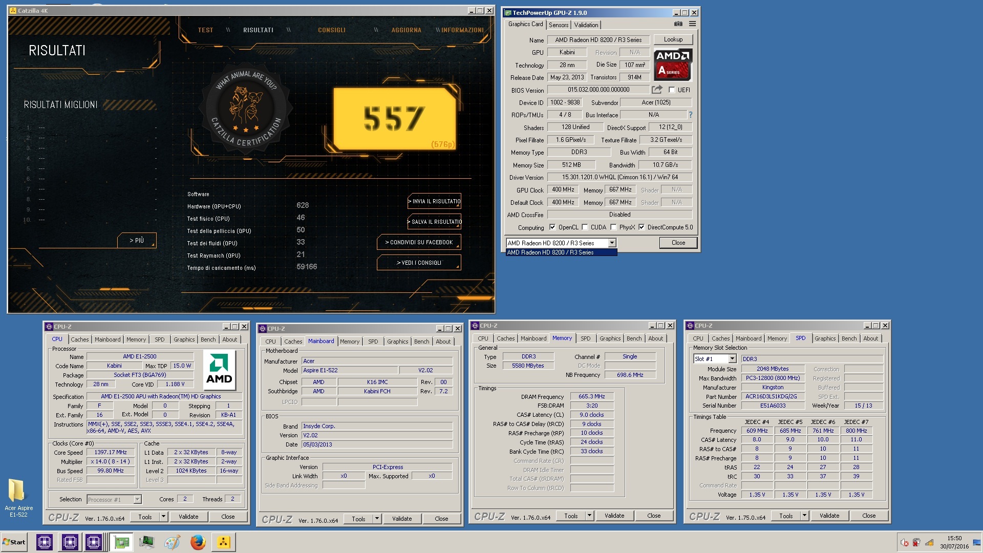Viewport: 983px width, 553px height.
Task: Click the Bus Interface question mark icon
Action: (x=690, y=115)
